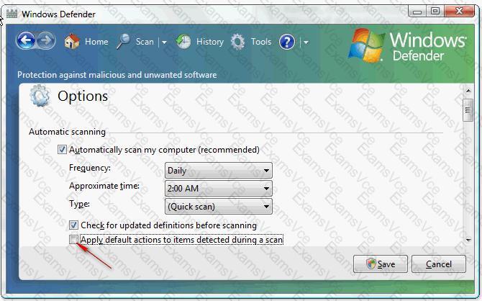
Task: Open the Tools page label
Action: (x=261, y=42)
